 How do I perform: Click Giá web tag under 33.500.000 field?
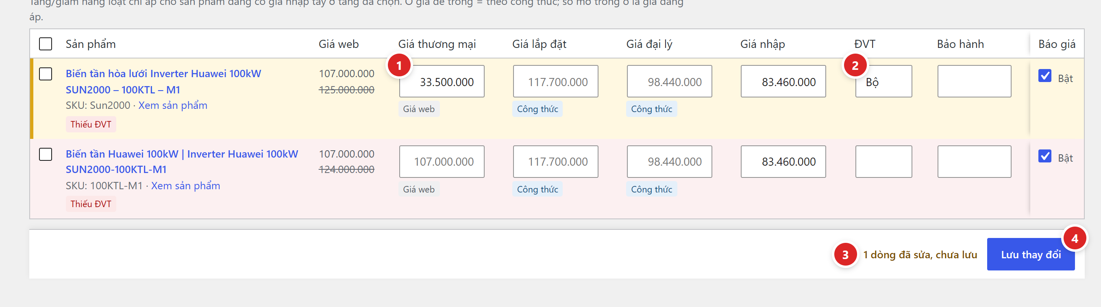(419, 109)
